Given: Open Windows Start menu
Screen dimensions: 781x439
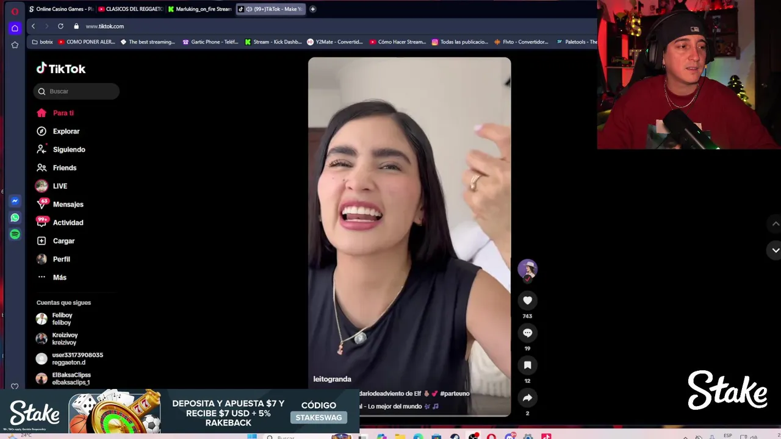Looking at the screenshot, I should point(252,436).
